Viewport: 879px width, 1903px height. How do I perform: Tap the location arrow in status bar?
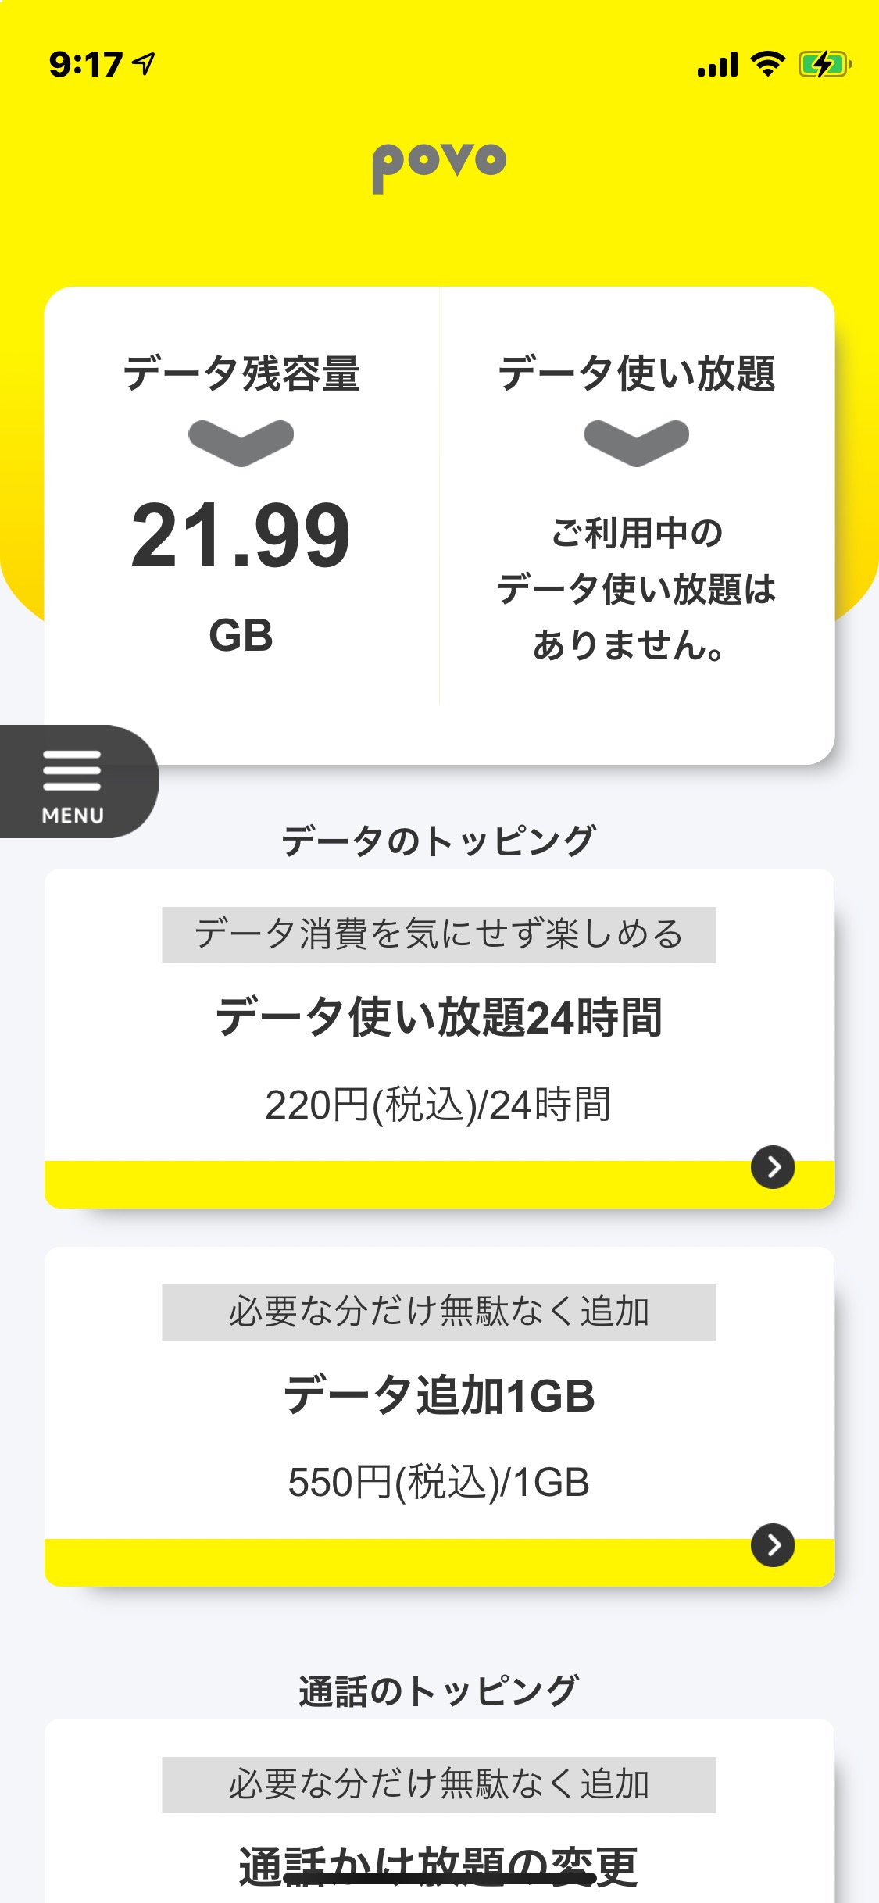click(144, 63)
